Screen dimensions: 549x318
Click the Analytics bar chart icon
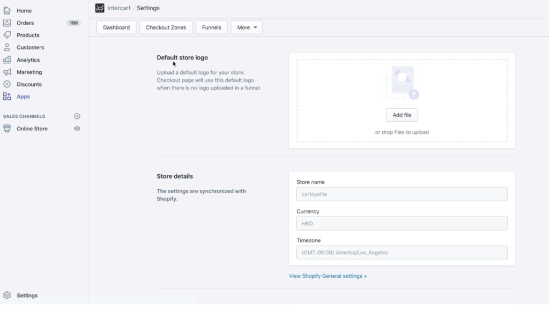[7, 60]
